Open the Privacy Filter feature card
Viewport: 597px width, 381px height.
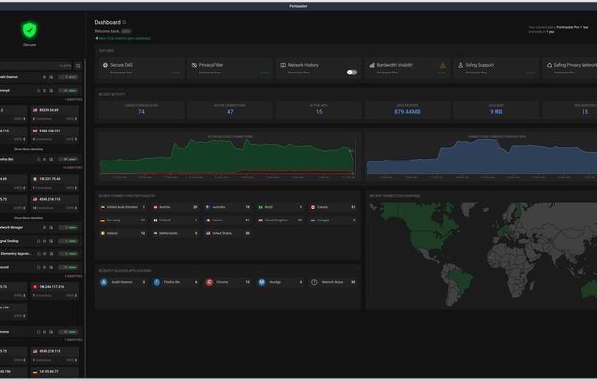(230, 69)
